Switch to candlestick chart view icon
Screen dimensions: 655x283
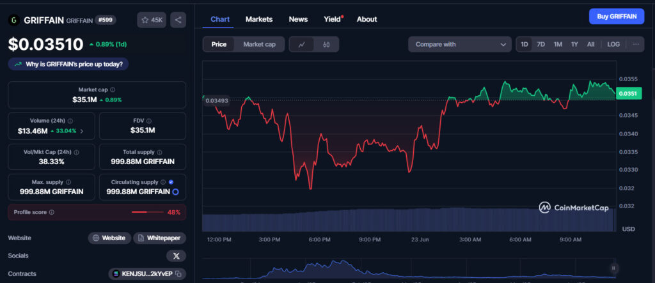pos(326,44)
